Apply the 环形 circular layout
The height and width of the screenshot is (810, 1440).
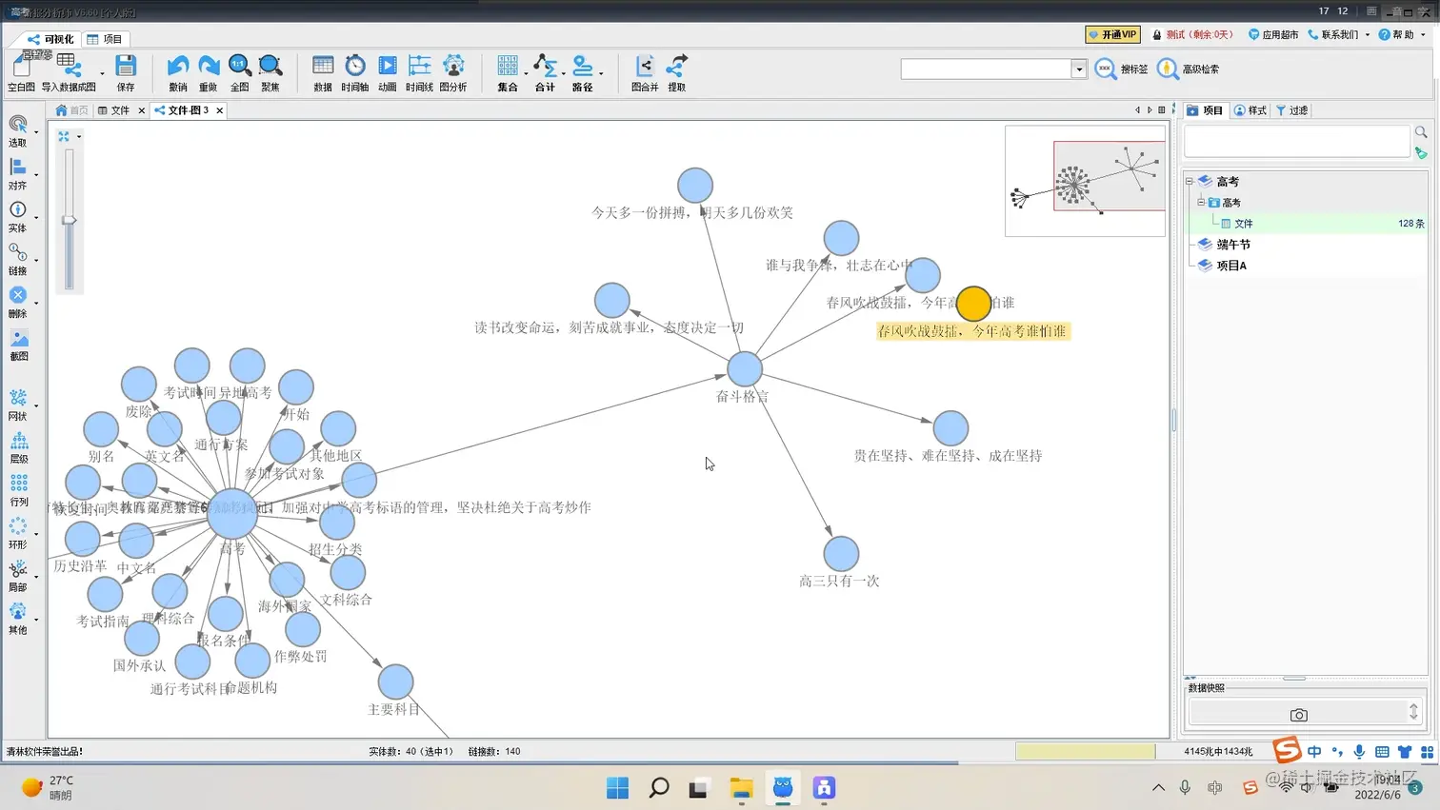click(18, 533)
